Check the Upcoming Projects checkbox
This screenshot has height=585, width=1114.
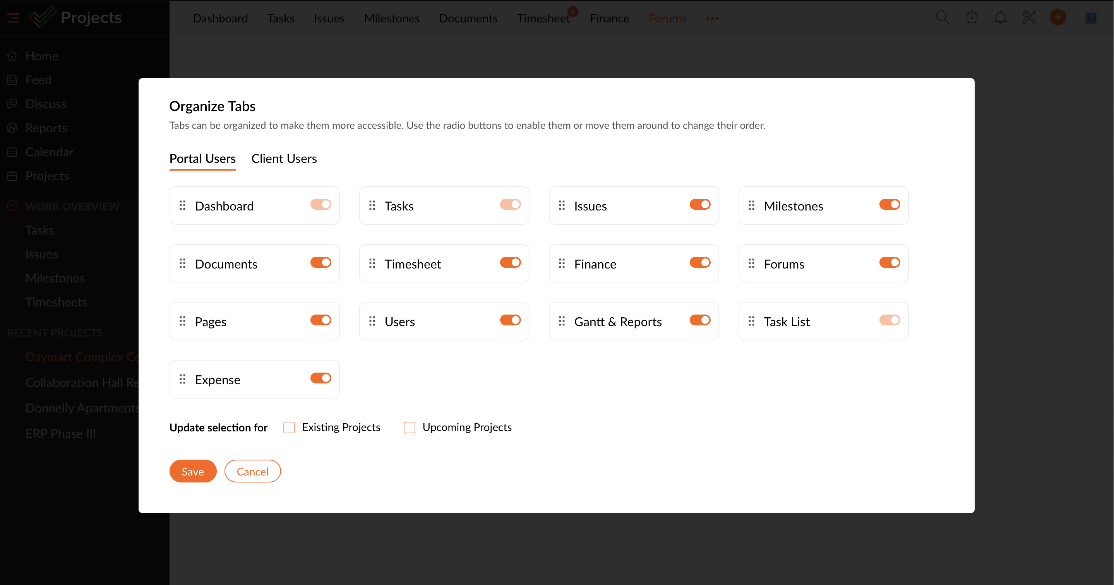point(409,427)
